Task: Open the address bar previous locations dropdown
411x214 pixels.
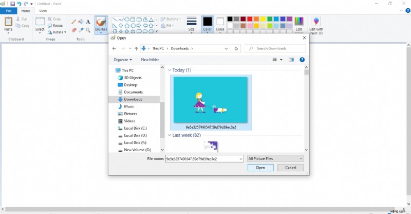Action: tap(226, 48)
